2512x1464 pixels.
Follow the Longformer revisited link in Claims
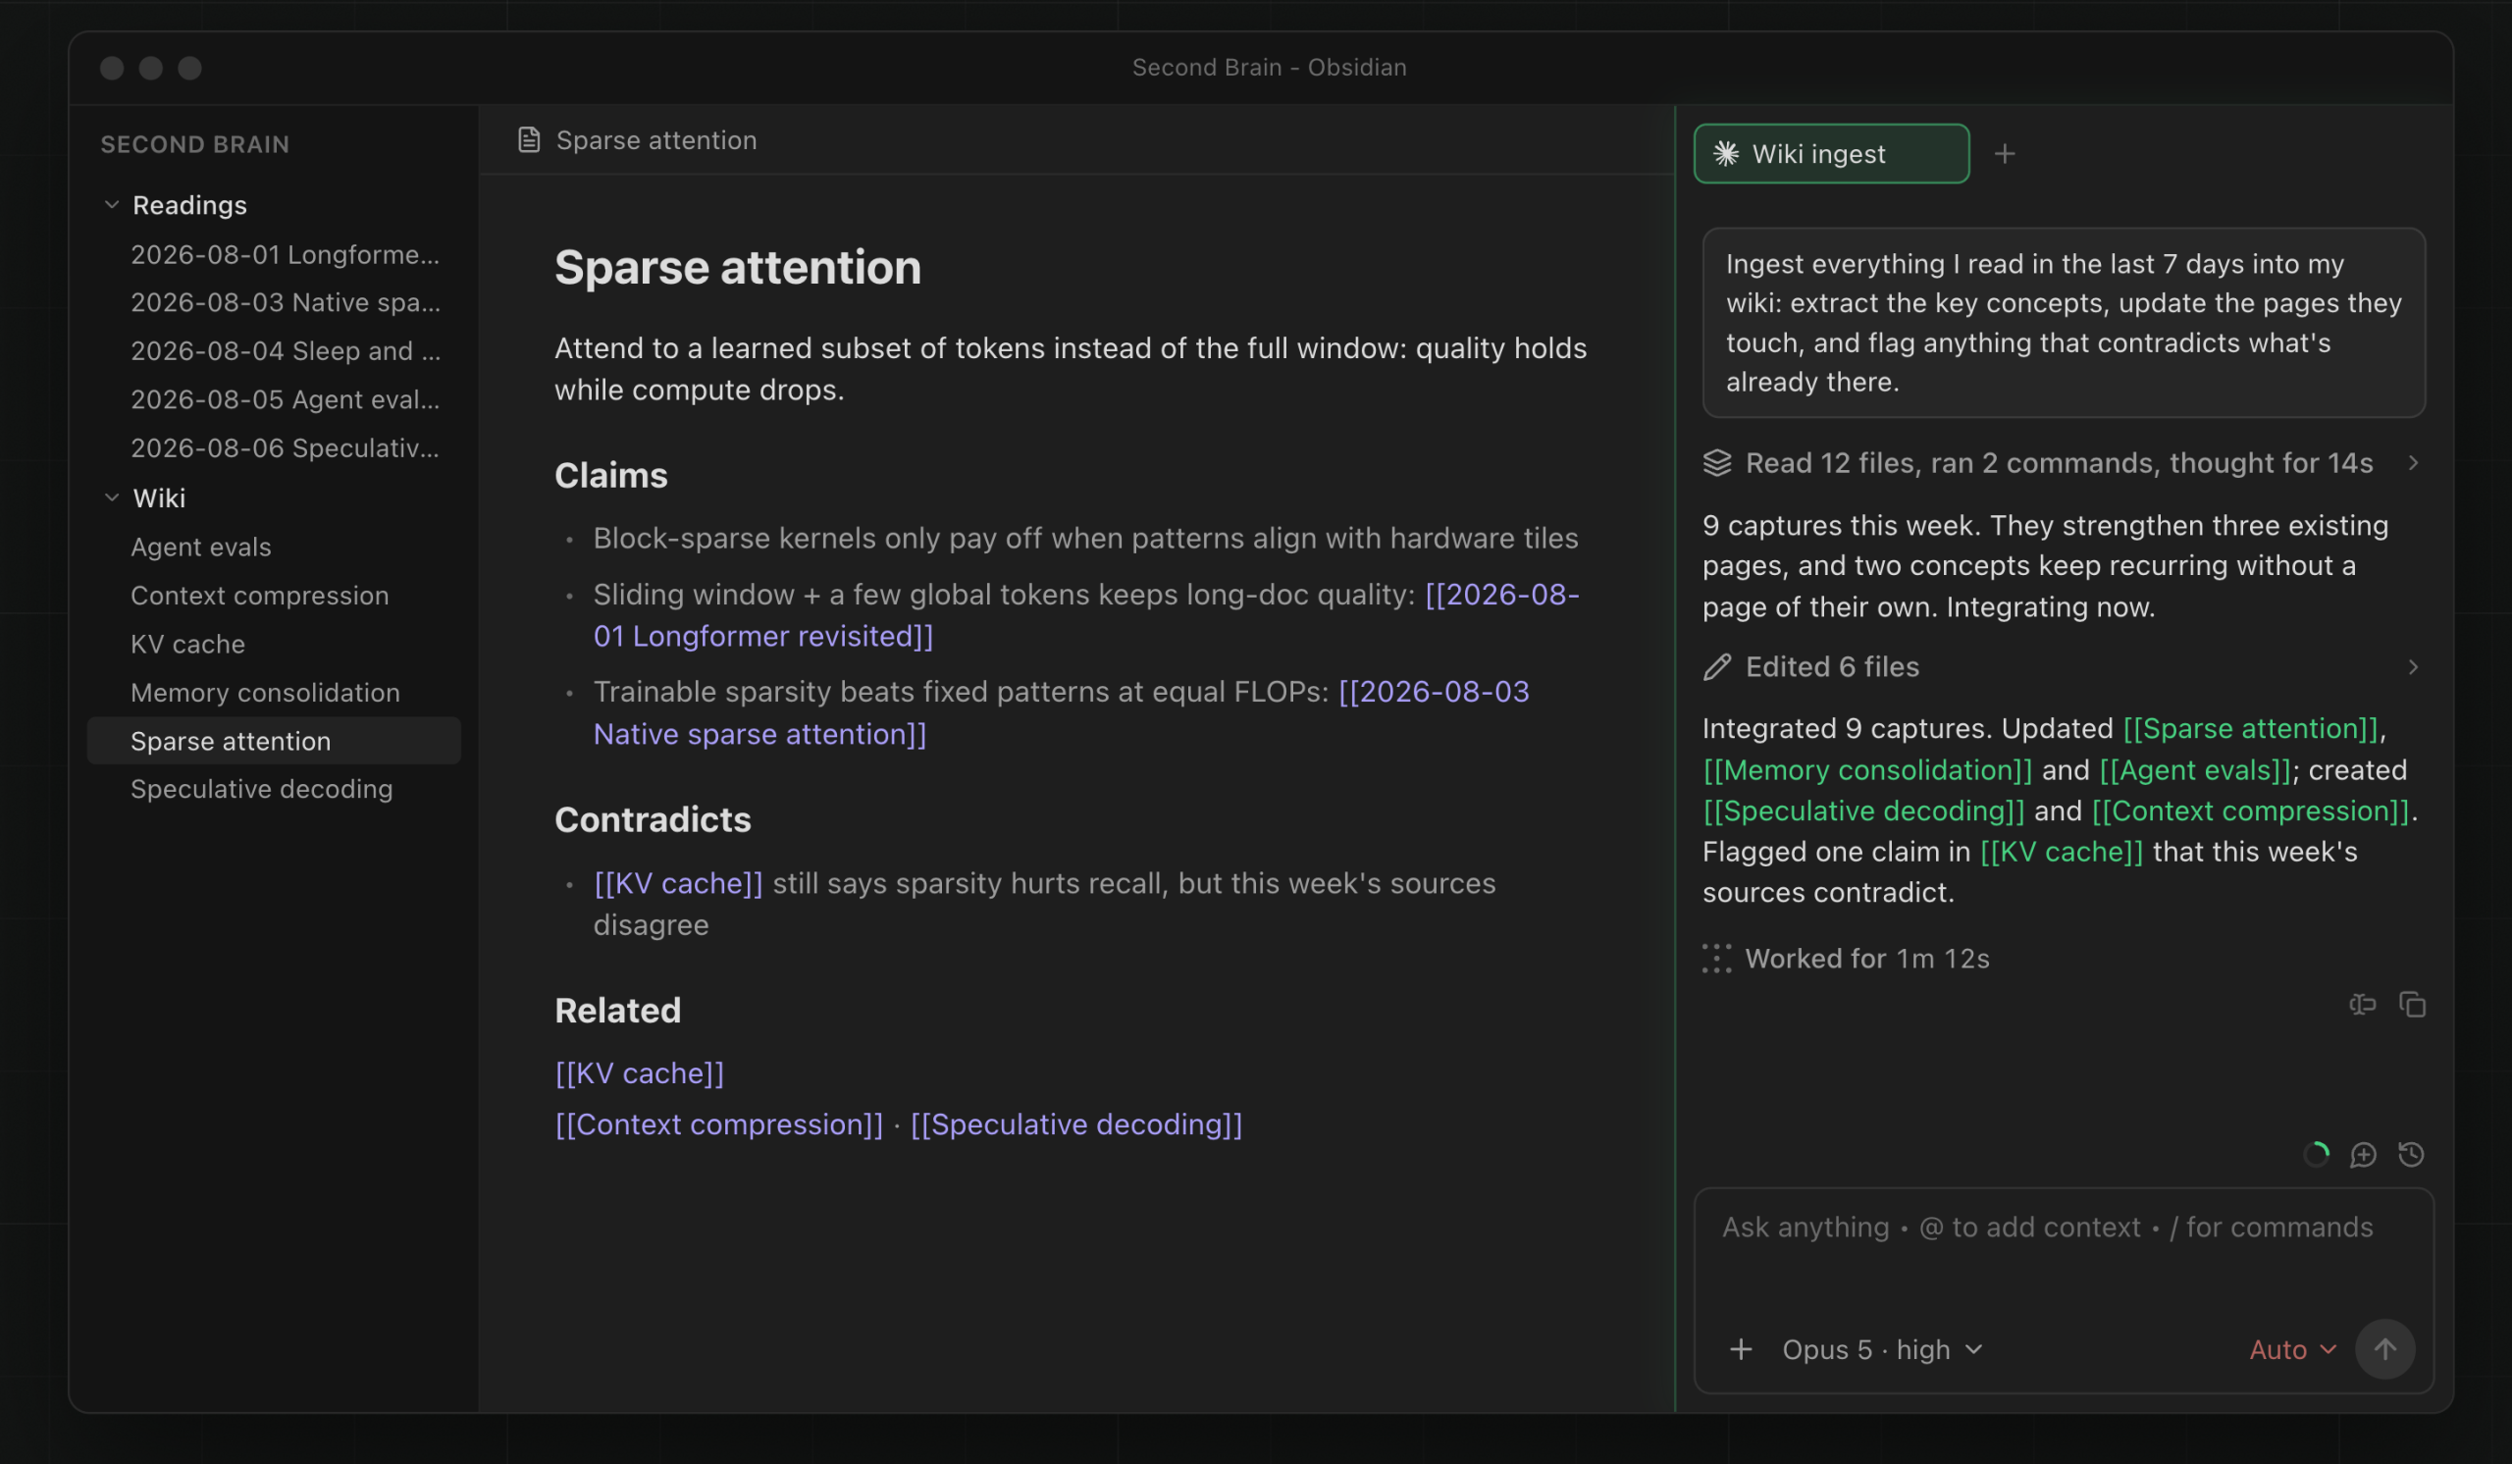point(763,637)
